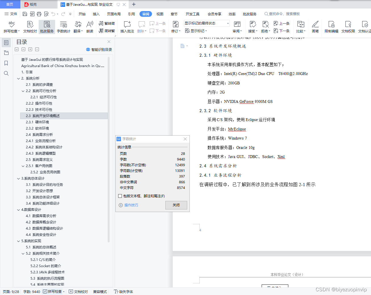Collapse the 5.系统的实现 outline branch

[18, 241]
